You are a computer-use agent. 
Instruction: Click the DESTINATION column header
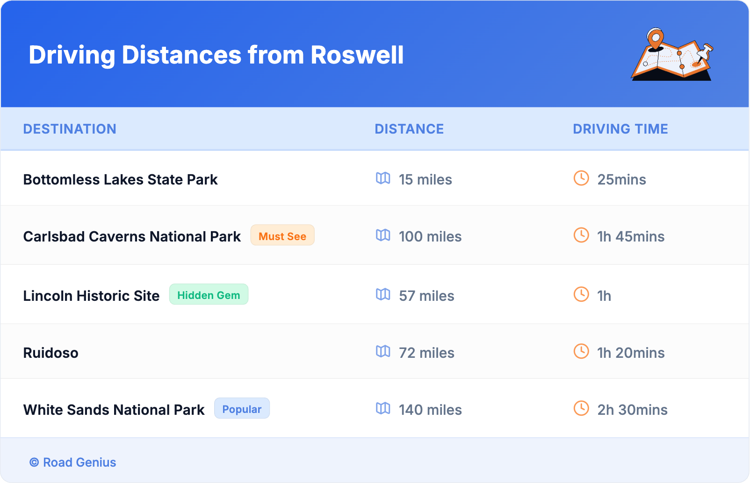point(70,129)
